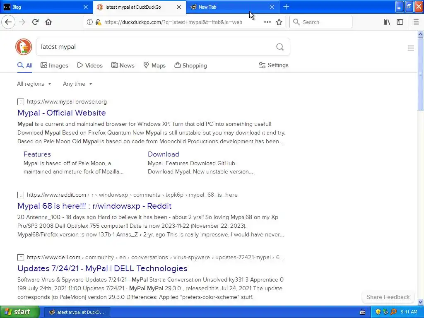Viewport: 424px width, 318px height.
Task: Click the DuckDuckGo duck logo
Action: coord(24,47)
